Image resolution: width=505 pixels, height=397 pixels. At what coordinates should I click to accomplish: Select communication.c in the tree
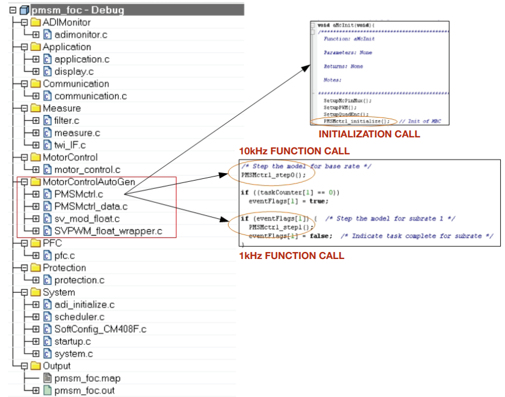click(x=91, y=96)
